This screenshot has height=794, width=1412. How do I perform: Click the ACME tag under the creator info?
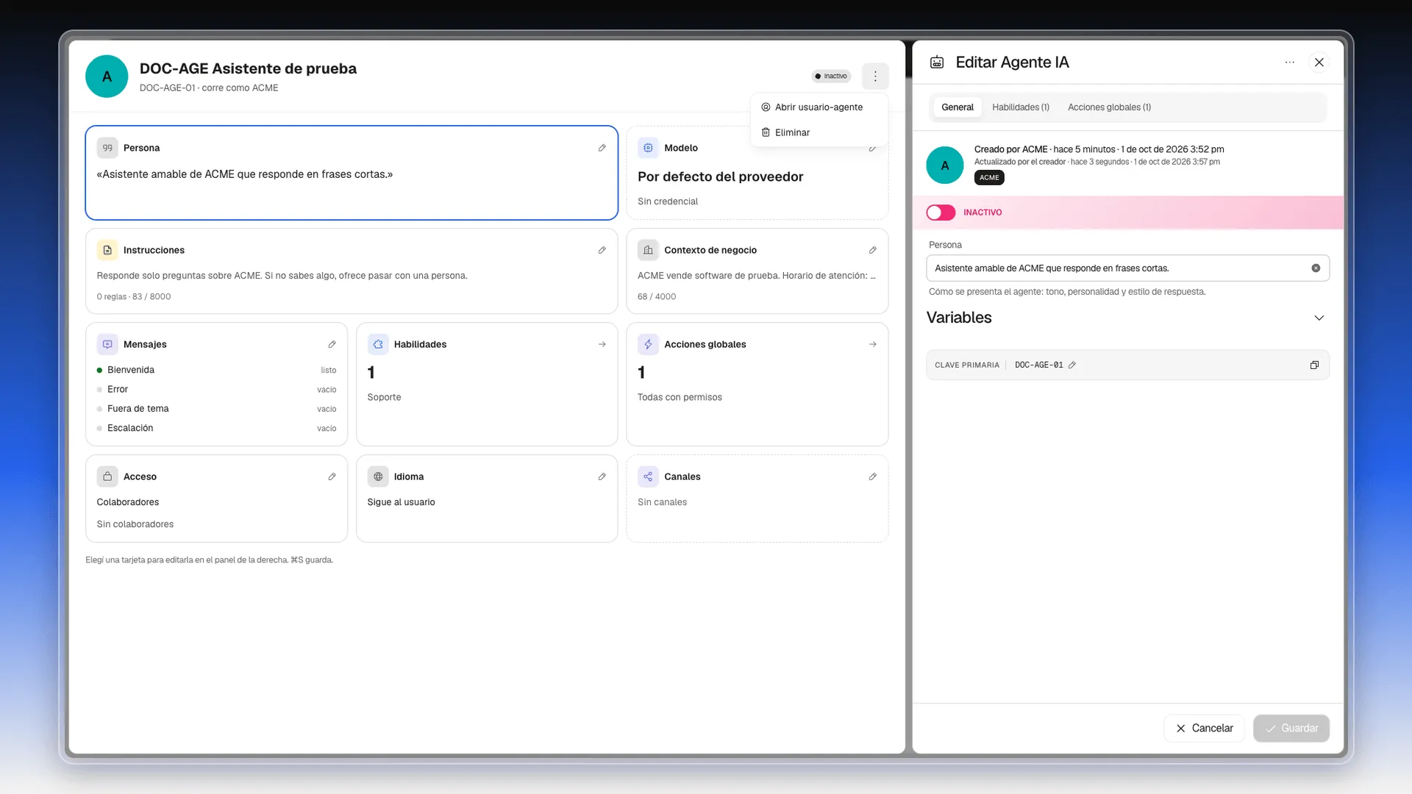989,177
